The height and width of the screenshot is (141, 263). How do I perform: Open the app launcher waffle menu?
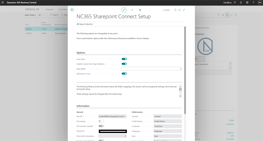pyautogui.click(x=3, y=3)
